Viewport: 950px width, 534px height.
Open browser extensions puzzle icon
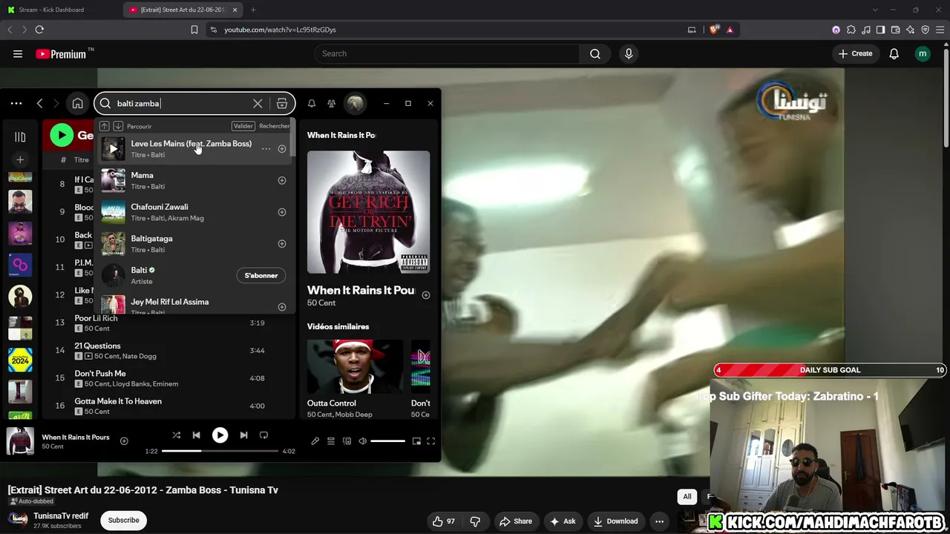coord(851,30)
